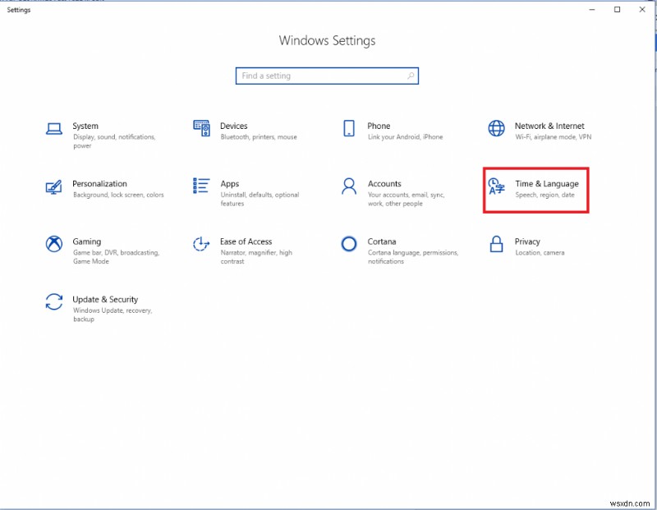This screenshot has width=657, height=510.
Task: Click the Devices keyboard and speaker icon
Action: pos(201,128)
